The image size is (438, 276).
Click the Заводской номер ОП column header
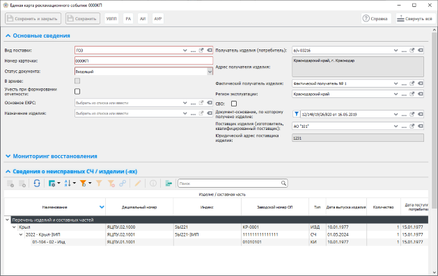(x=275, y=207)
